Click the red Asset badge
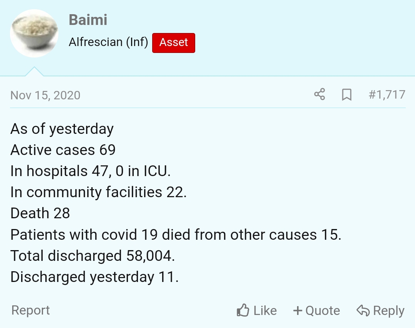The image size is (415, 328). (174, 43)
